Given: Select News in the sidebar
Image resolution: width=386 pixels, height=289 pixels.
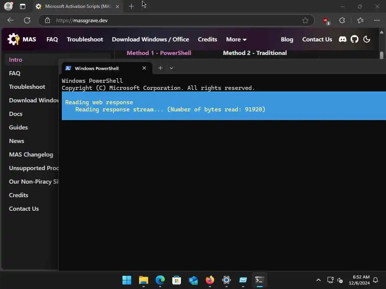Looking at the screenshot, I should pos(17,141).
